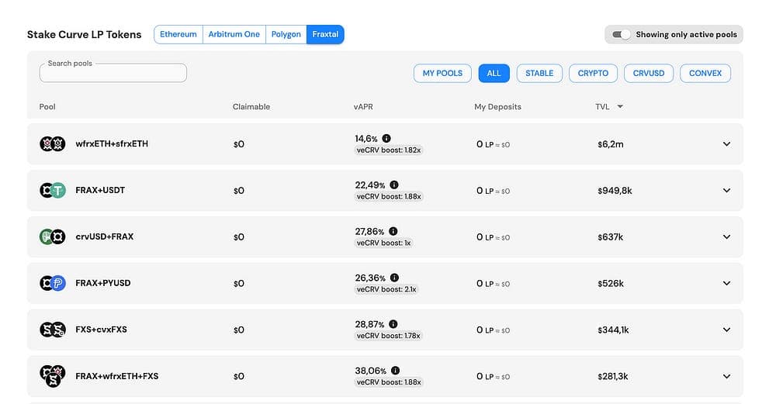776x404 pixels.
Task: Filter pools by CONVEX
Action: tap(705, 73)
